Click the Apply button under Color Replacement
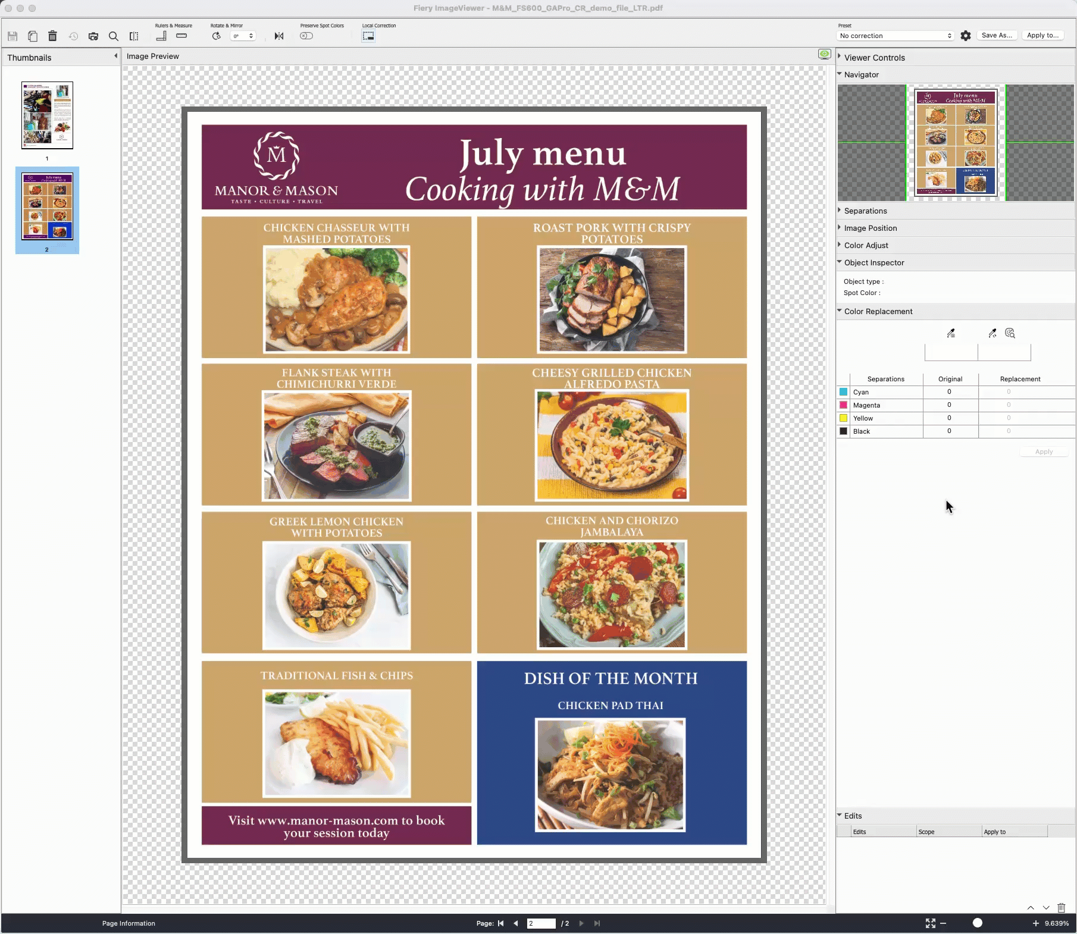 click(1044, 452)
